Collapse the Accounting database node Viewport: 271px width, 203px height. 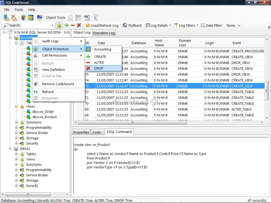10,38
